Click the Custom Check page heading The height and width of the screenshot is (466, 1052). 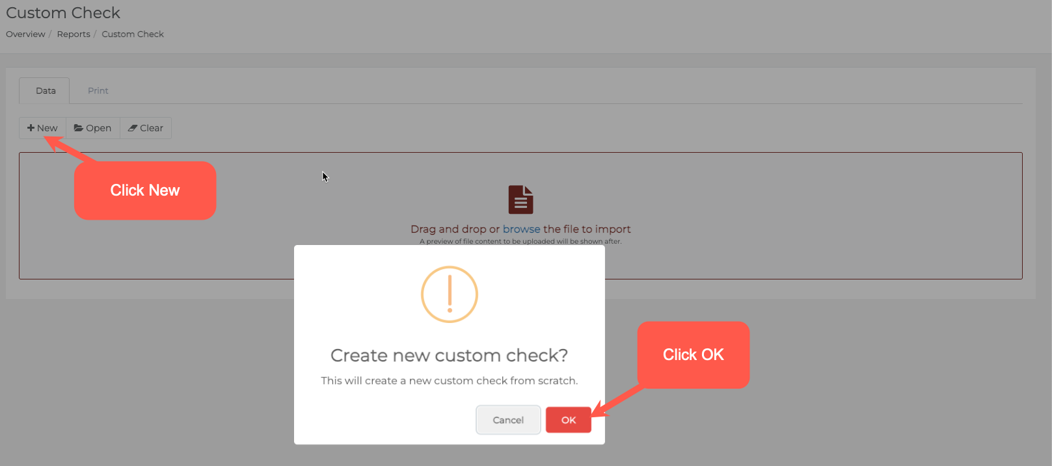pos(63,13)
